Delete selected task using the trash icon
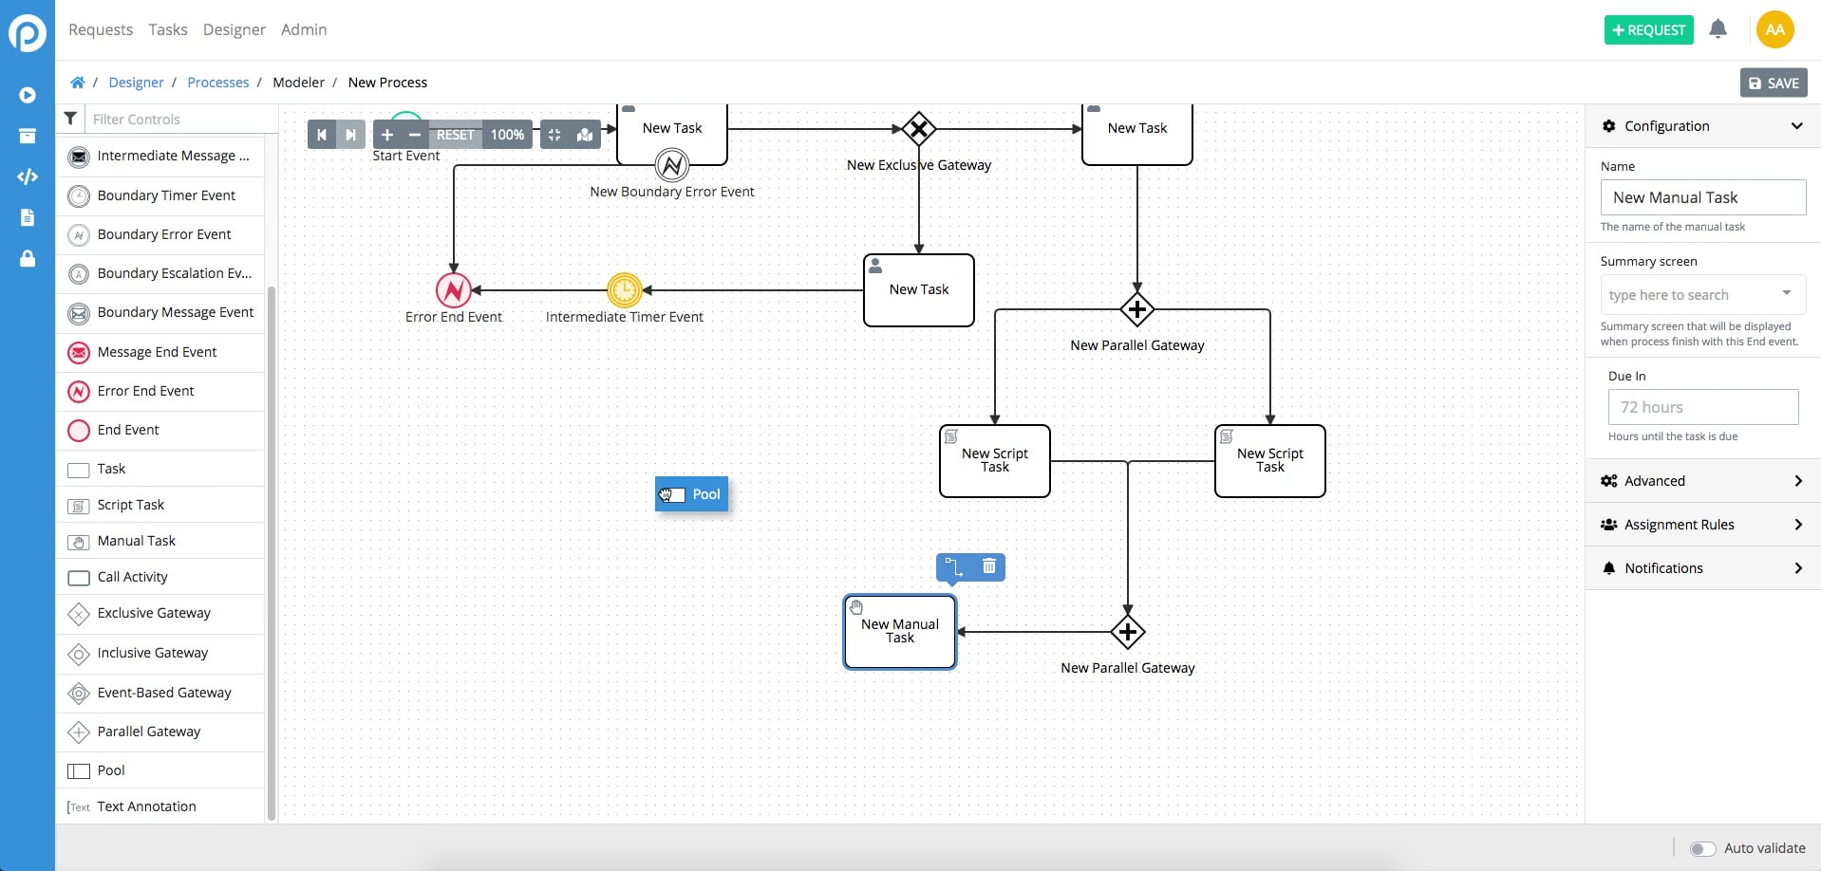Screen dimensions: 1821x871 [x=989, y=566]
